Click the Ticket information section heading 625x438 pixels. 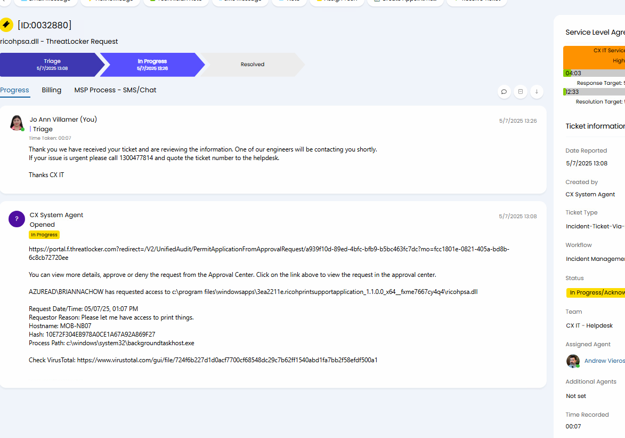(595, 126)
